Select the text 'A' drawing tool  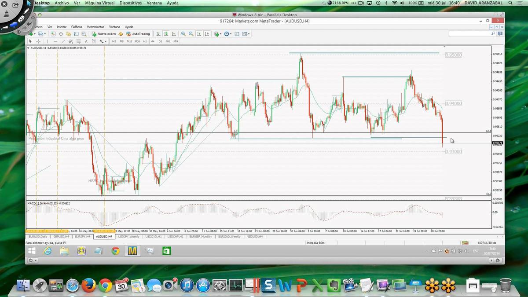click(x=86, y=41)
